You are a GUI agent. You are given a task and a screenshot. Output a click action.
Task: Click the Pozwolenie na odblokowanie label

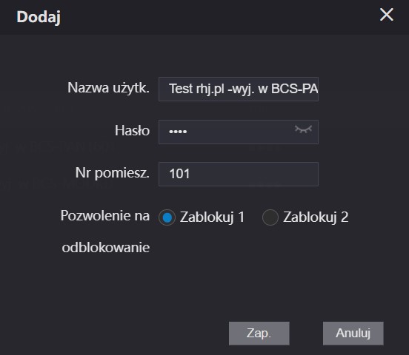pos(105,231)
